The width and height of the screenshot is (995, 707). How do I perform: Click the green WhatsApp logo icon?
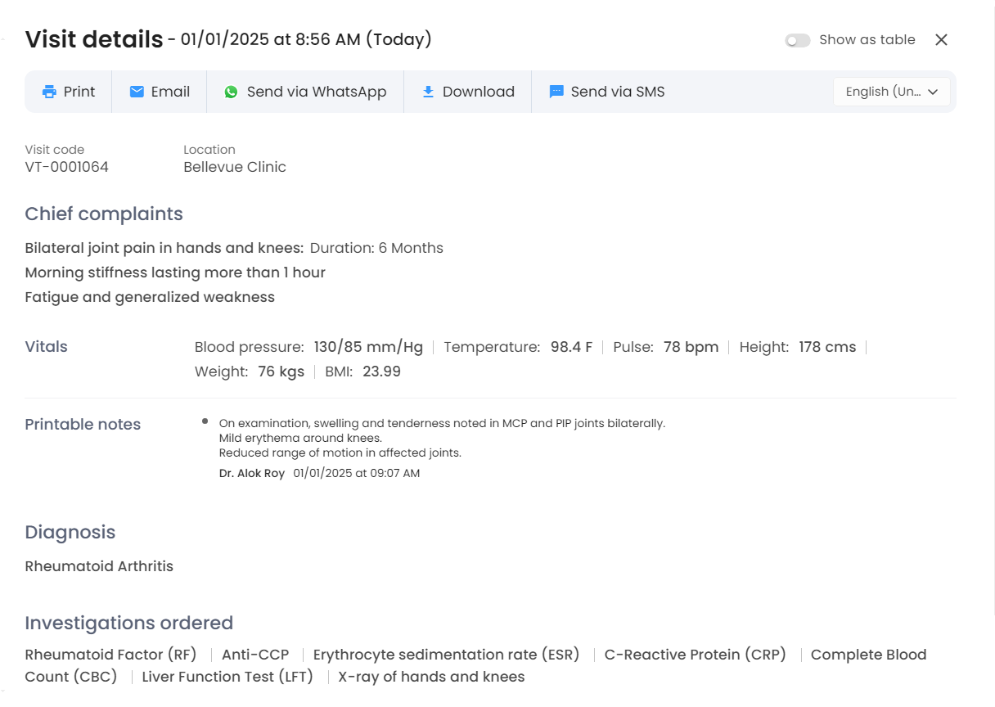click(x=232, y=92)
